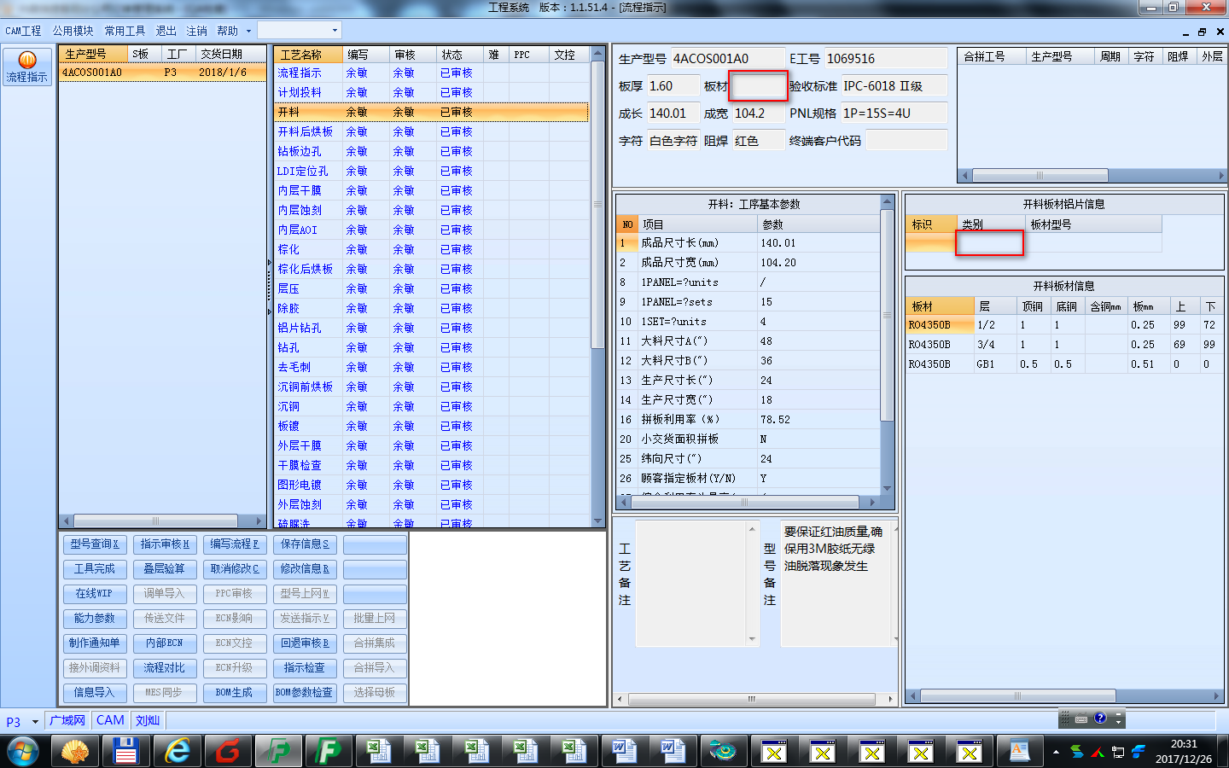The width and height of the screenshot is (1229, 768).
Task: Click the empty 板材 input field
Action: [x=758, y=86]
